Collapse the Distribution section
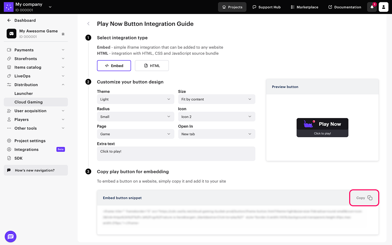The image size is (392, 245). pos(63,85)
